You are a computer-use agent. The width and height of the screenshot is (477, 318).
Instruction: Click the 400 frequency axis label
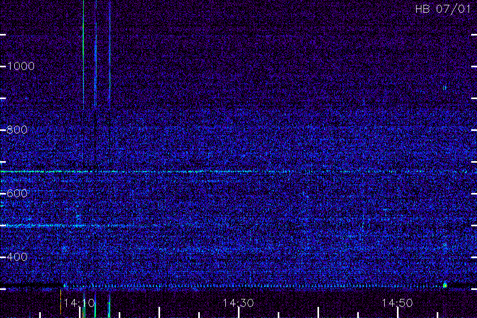(x=17, y=257)
